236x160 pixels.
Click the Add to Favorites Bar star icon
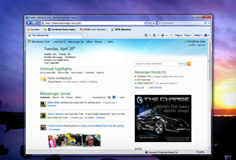click(45, 29)
